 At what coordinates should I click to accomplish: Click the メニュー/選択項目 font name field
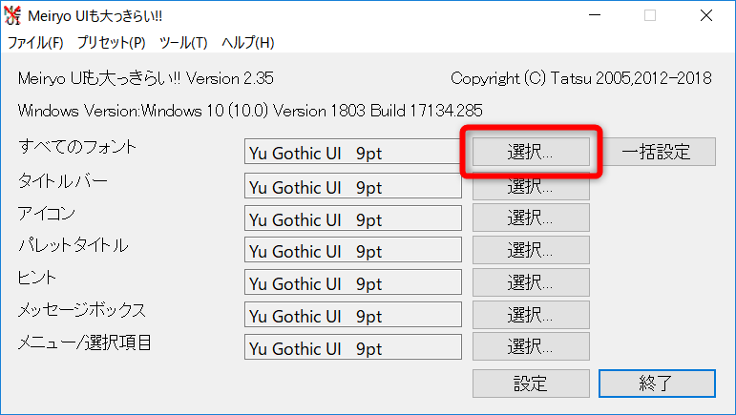(x=352, y=348)
